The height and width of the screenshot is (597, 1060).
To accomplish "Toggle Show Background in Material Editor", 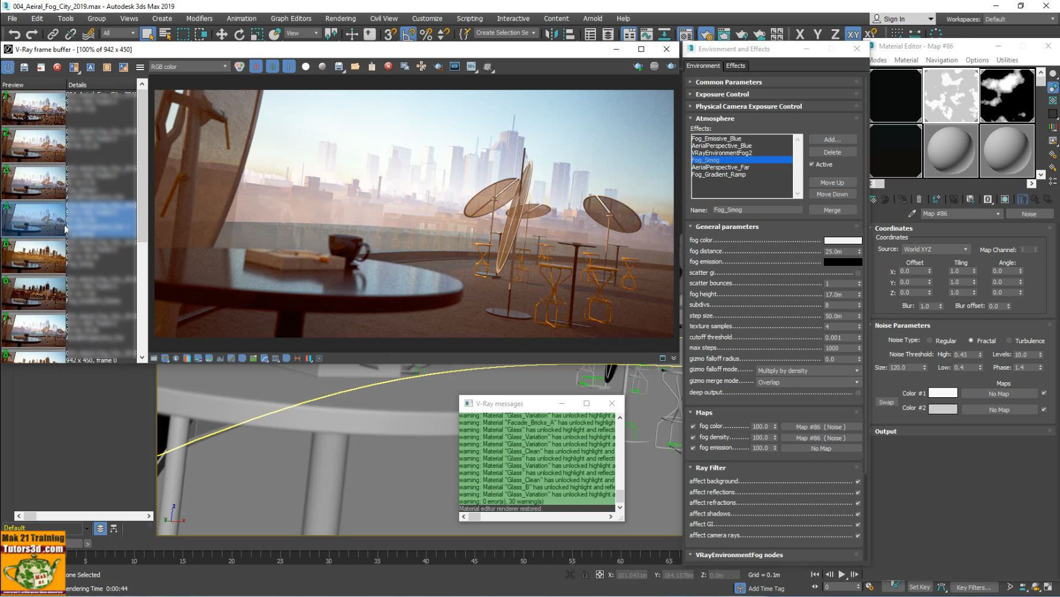I will click(x=1052, y=100).
